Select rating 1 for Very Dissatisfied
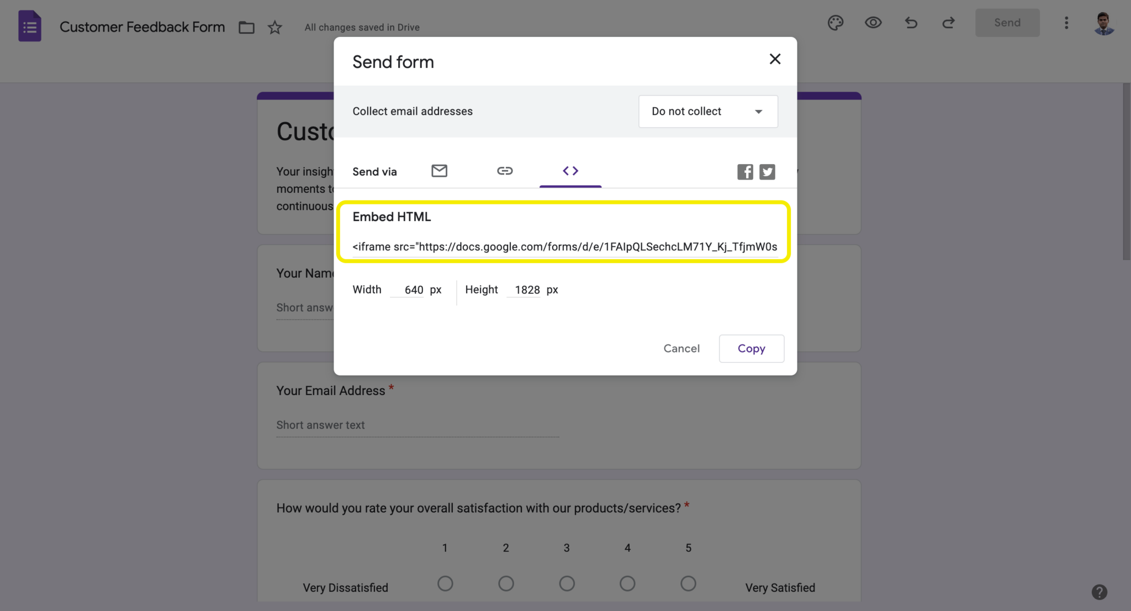The image size is (1131, 611). point(445,583)
